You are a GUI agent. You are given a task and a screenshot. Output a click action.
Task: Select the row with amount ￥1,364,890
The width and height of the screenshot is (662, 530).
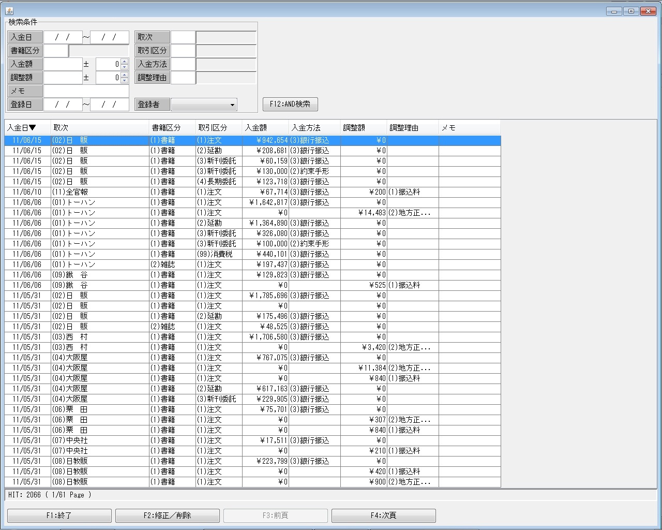pos(252,223)
